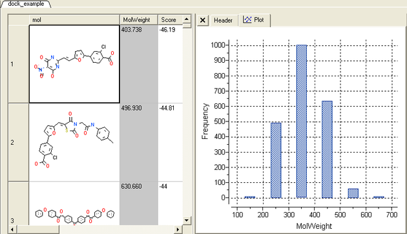
Task: Click the horizontal scroll left arrow
Action: click(12, 229)
